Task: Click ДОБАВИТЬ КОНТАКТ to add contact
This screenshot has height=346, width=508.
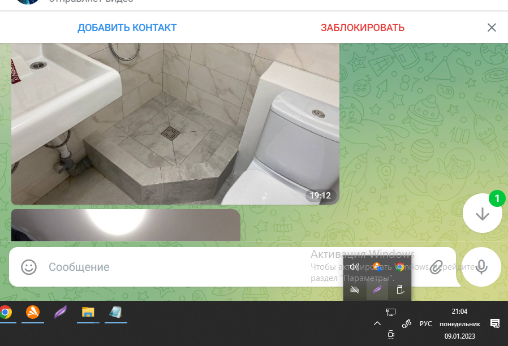Action: 127,28
